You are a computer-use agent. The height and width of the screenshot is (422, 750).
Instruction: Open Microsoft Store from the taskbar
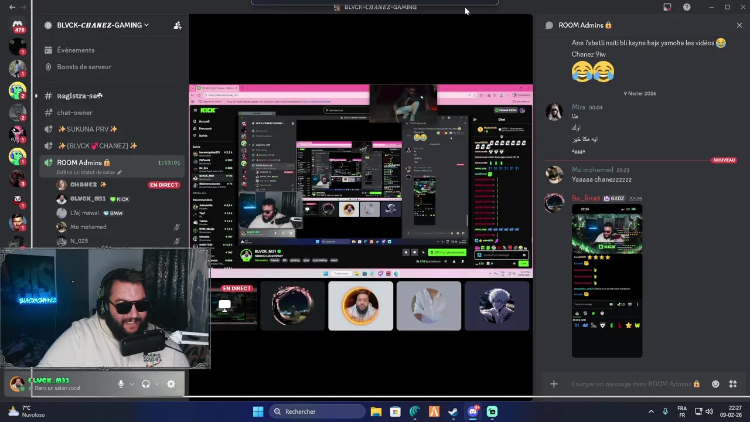(x=396, y=411)
